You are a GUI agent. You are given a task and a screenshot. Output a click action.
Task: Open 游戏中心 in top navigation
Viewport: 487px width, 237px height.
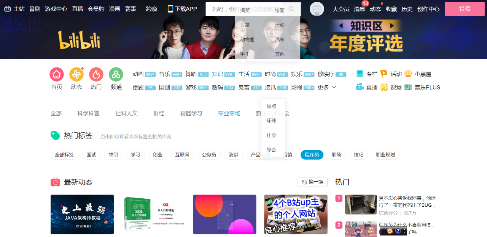coord(56,9)
